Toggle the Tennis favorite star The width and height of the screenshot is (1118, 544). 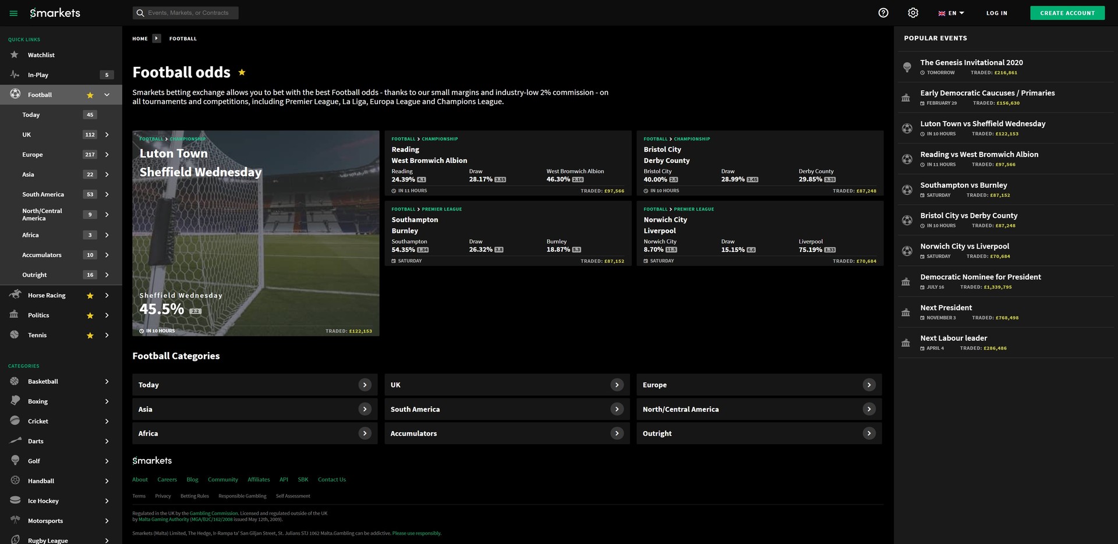point(90,335)
